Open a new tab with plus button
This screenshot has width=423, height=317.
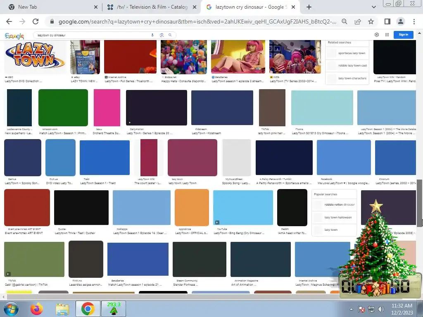pos(309,7)
